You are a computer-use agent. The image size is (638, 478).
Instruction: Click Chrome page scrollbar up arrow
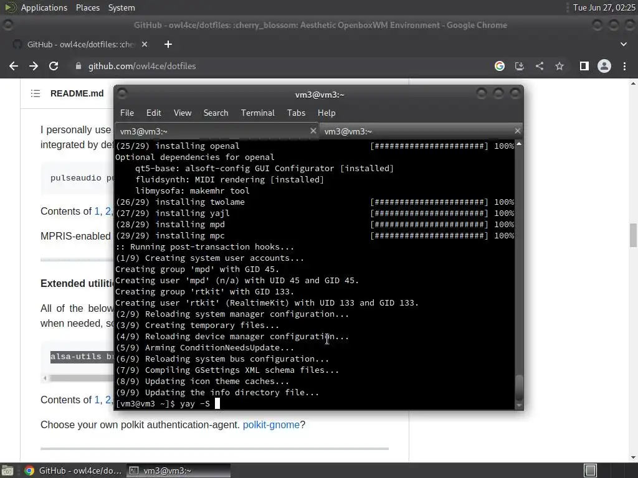634,83
